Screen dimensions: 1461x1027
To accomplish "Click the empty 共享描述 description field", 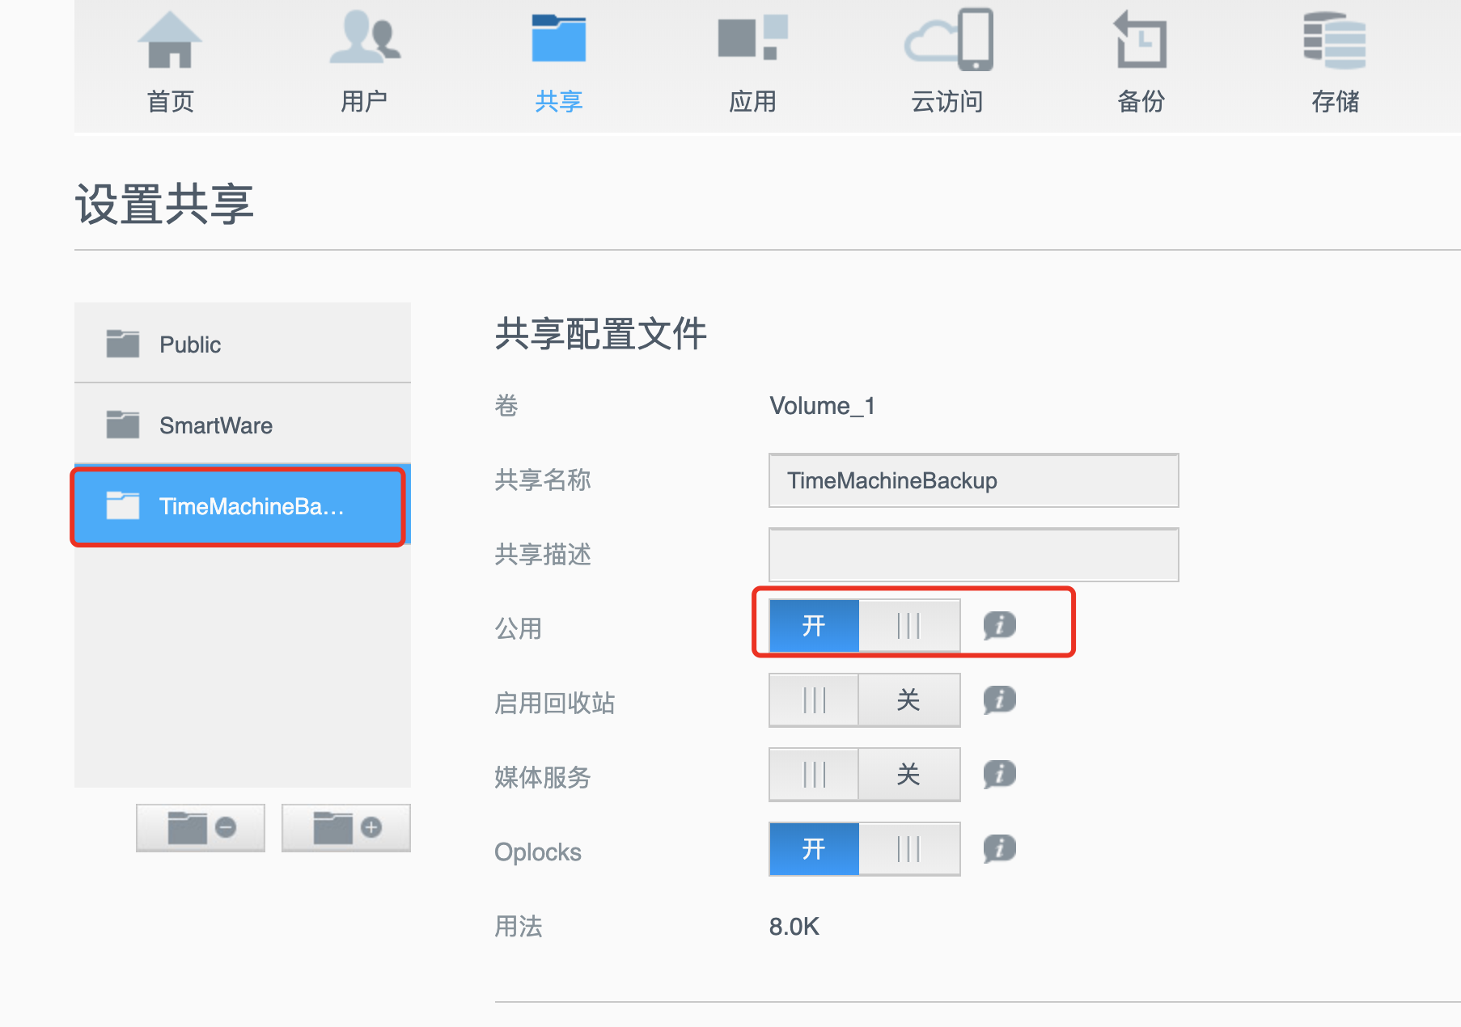I will click(974, 555).
